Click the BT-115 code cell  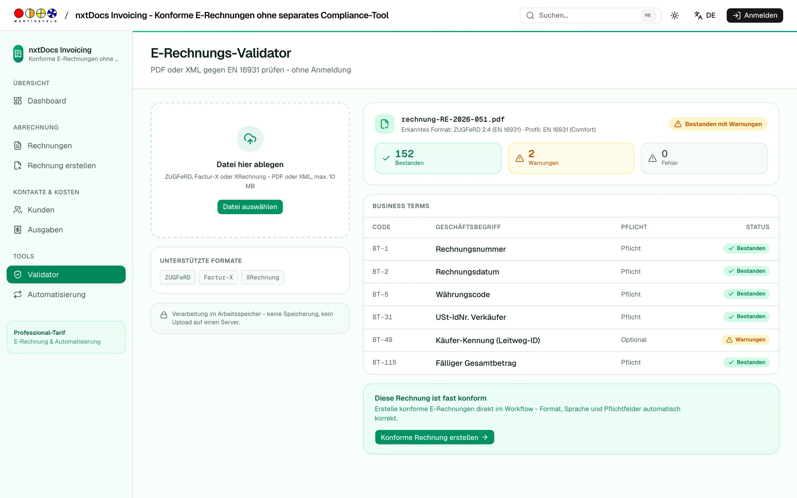click(x=384, y=363)
